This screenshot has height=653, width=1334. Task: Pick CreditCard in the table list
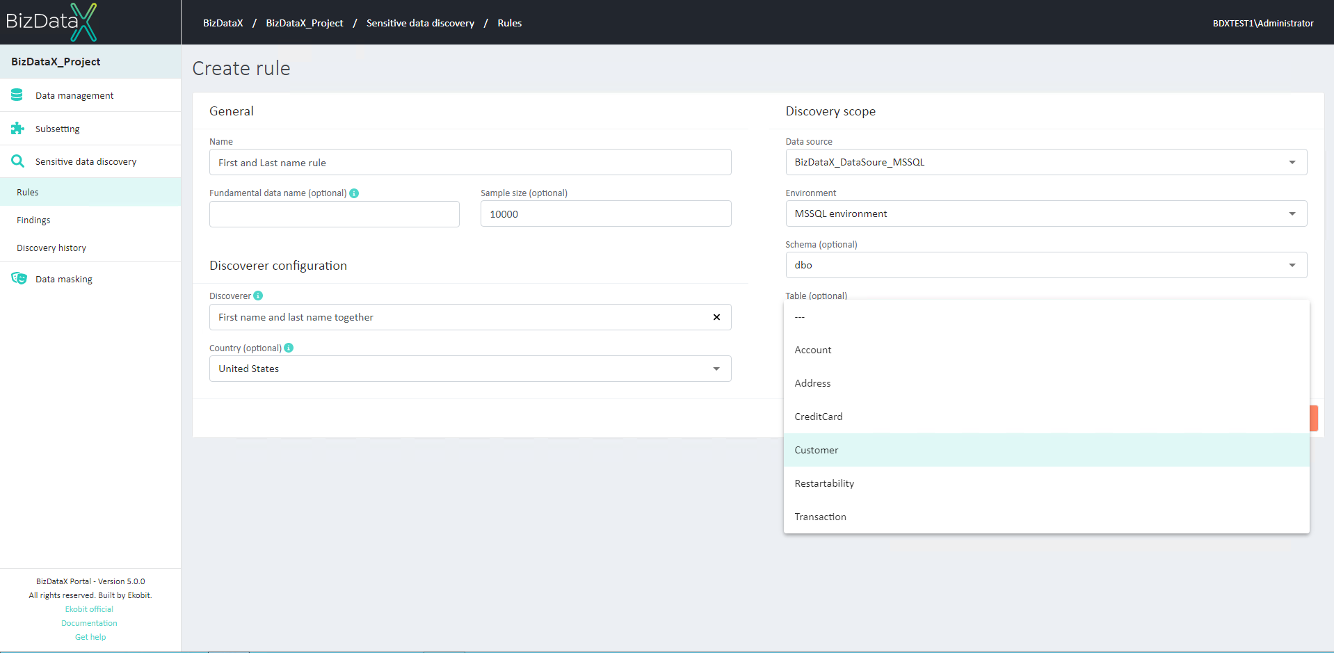[x=1046, y=417]
